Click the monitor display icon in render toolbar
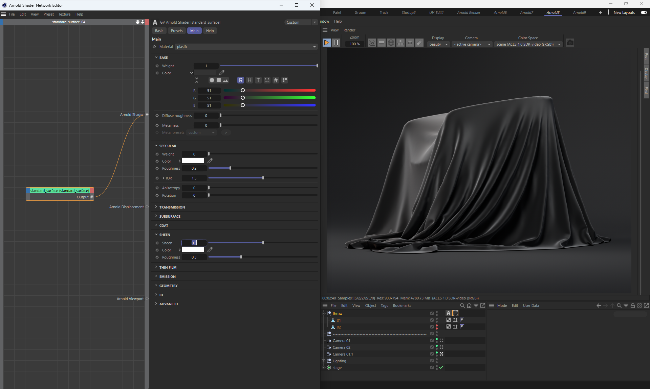 click(x=382, y=43)
